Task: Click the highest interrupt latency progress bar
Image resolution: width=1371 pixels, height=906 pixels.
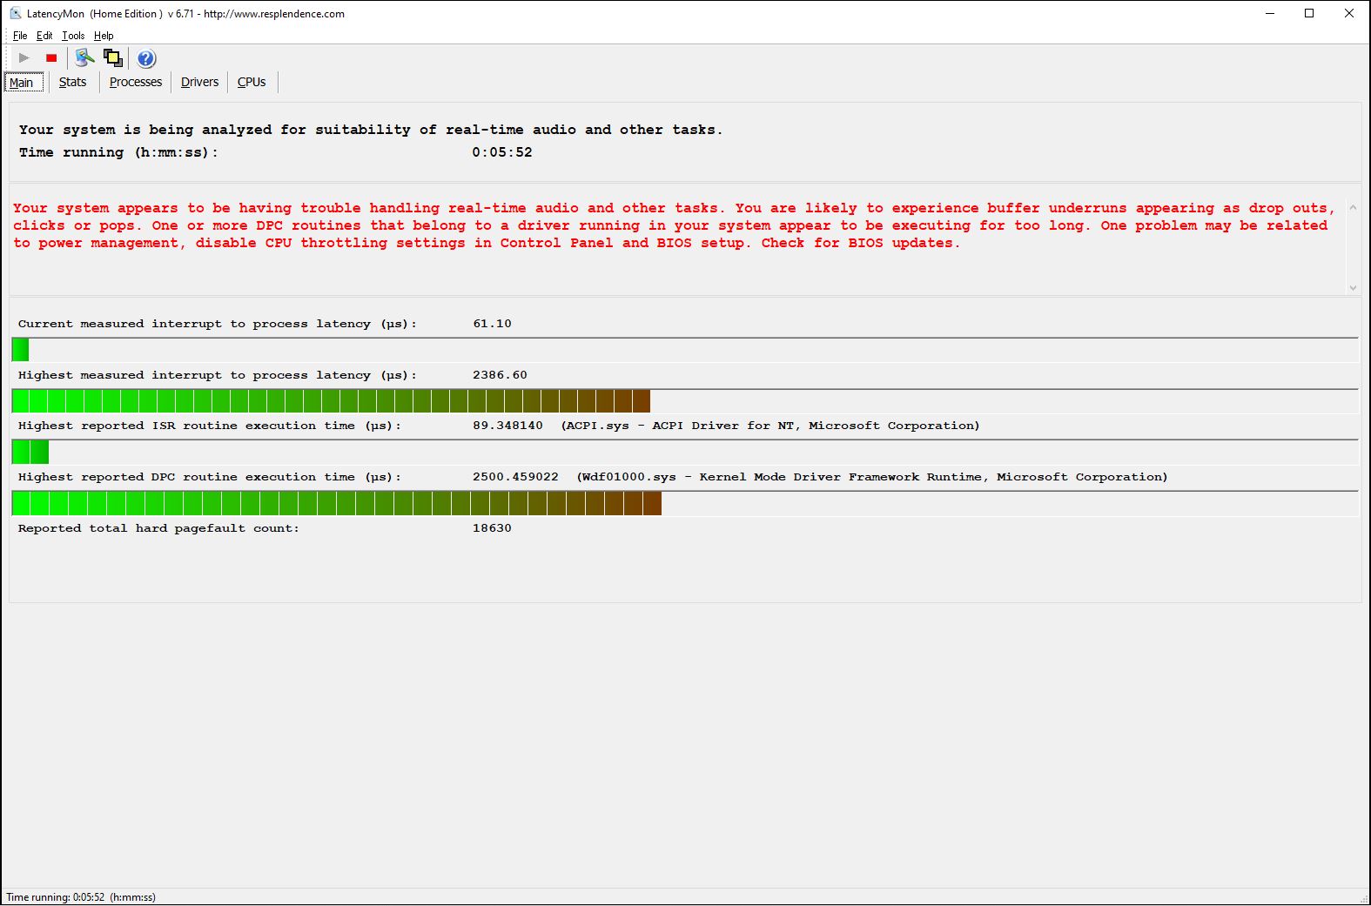Action: coord(685,401)
